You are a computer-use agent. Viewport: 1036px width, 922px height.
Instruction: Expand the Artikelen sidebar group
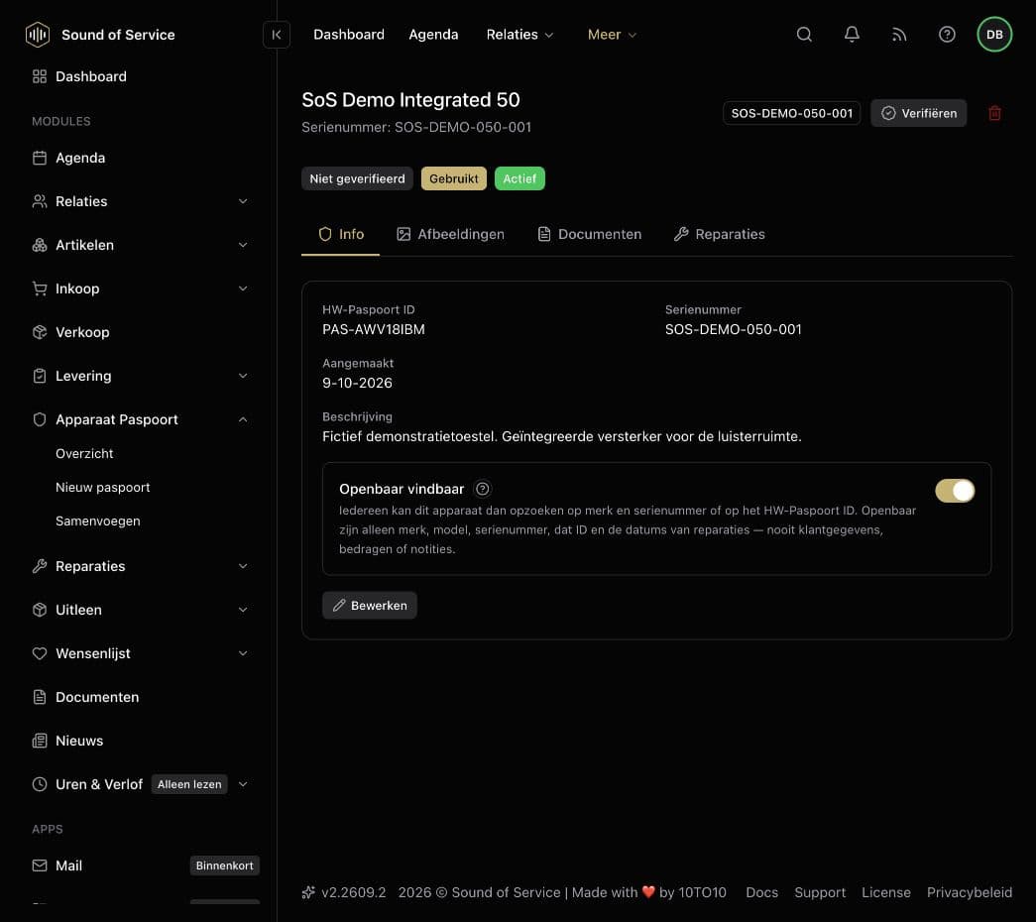(x=140, y=245)
